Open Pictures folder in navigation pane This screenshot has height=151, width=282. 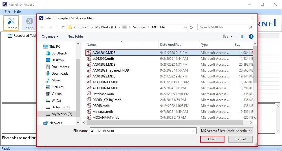click(x=55, y=87)
